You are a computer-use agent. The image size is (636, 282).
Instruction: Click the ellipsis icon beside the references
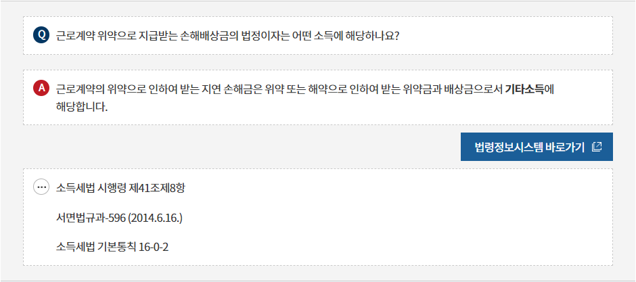pos(41,187)
